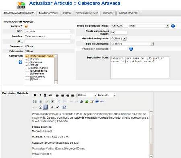Screen dimensions: 181x158
Task: Switch to the Mostrar opciones tab
Action: tap(49, 13)
